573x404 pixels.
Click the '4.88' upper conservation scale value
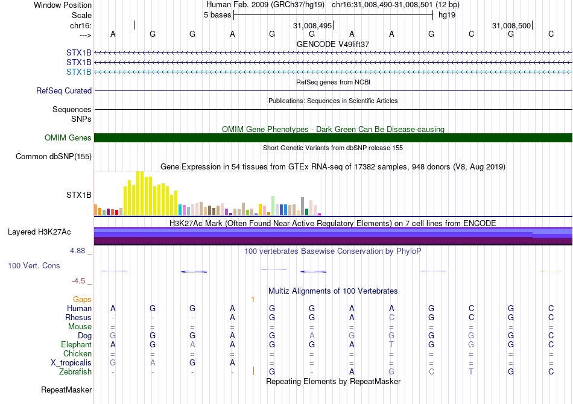(77, 251)
